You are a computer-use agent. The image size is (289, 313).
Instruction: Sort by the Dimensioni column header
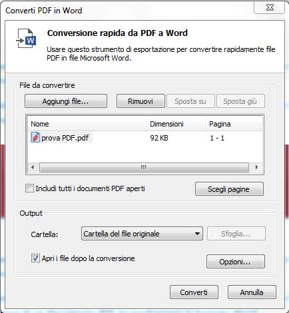176,124
